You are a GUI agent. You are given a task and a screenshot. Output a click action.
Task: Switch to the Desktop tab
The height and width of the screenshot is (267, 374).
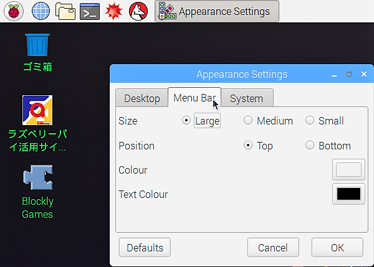[142, 98]
